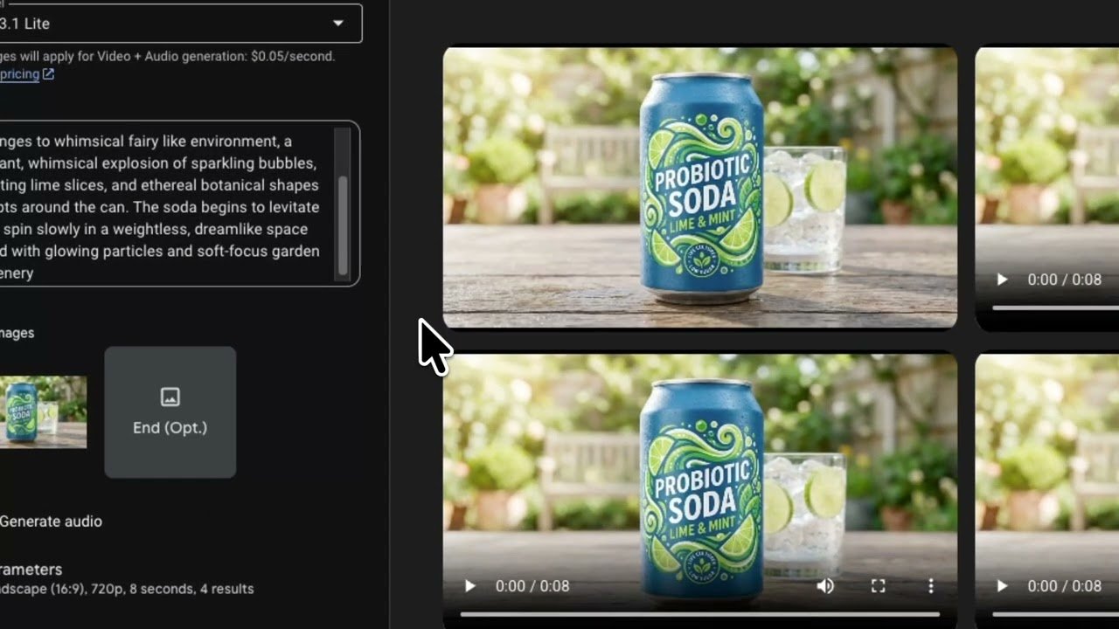Viewport: 1119px width, 629px height.
Task: Mute the bottom-left video audio
Action: (825, 586)
